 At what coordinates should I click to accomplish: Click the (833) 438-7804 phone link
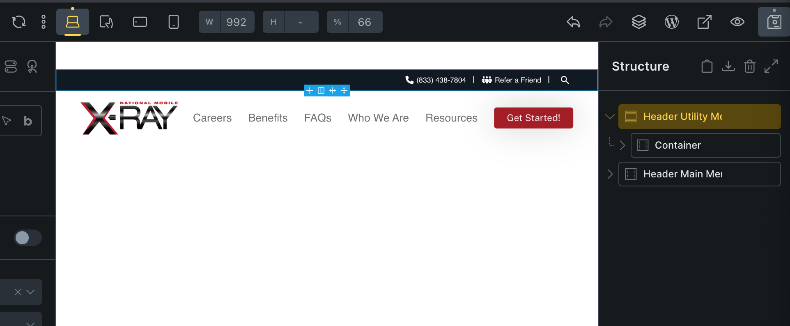[436, 80]
